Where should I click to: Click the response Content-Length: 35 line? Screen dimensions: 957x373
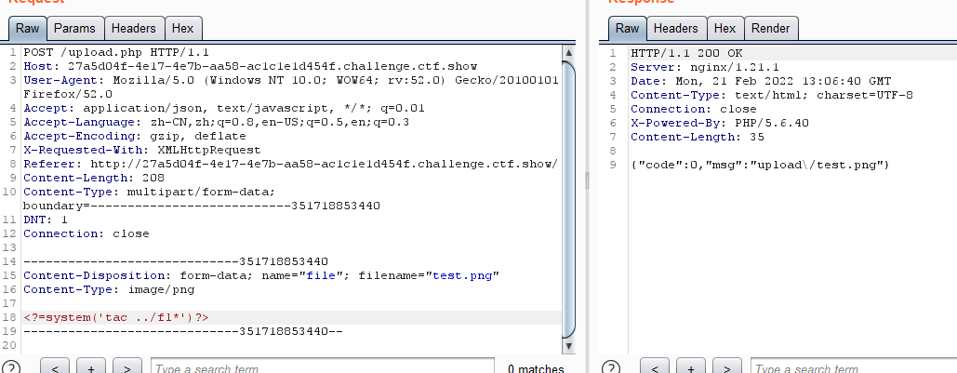coord(697,137)
